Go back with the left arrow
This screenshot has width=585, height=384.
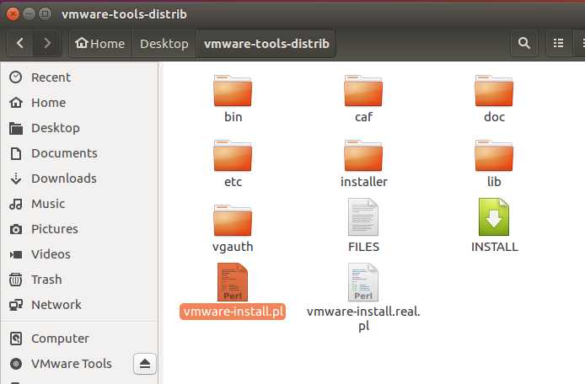coord(20,43)
